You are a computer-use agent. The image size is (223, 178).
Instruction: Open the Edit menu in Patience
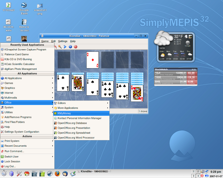pos(53,41)
